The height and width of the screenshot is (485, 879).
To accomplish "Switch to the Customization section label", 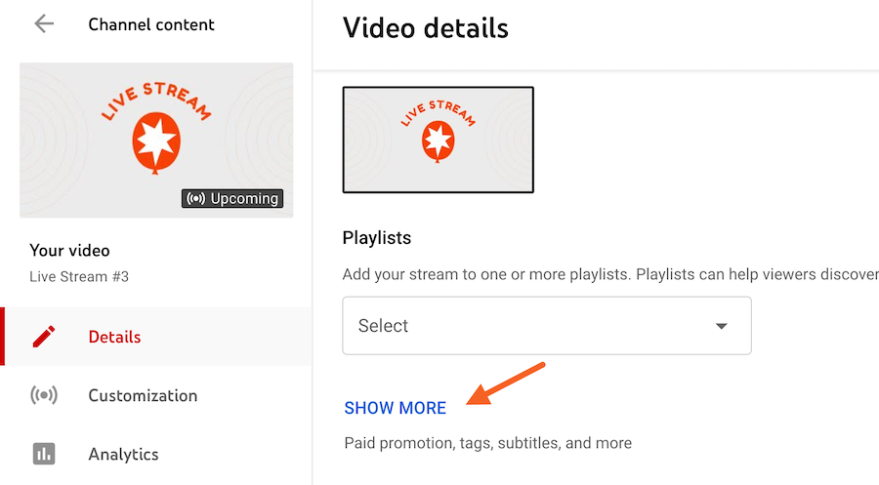I will click(143, 395).
